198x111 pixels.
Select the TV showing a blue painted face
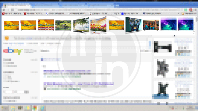[x=133, y=25]
